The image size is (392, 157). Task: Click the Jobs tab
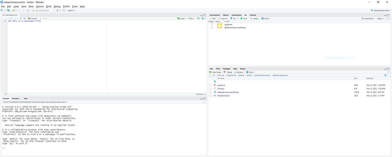point(25,98)
